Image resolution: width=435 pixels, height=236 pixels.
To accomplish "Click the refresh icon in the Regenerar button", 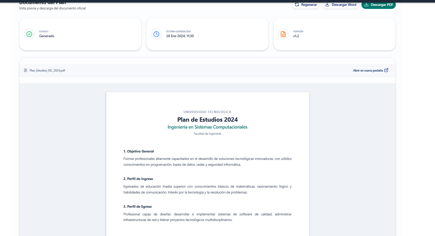I will click(297, 5).
